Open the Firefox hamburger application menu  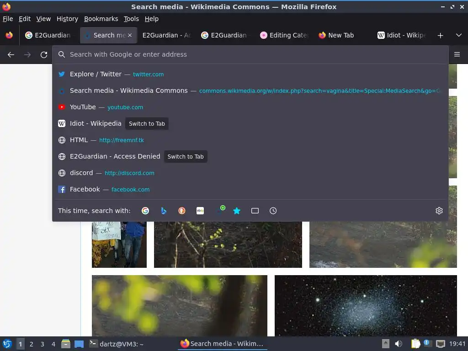[x=457, y=54]
